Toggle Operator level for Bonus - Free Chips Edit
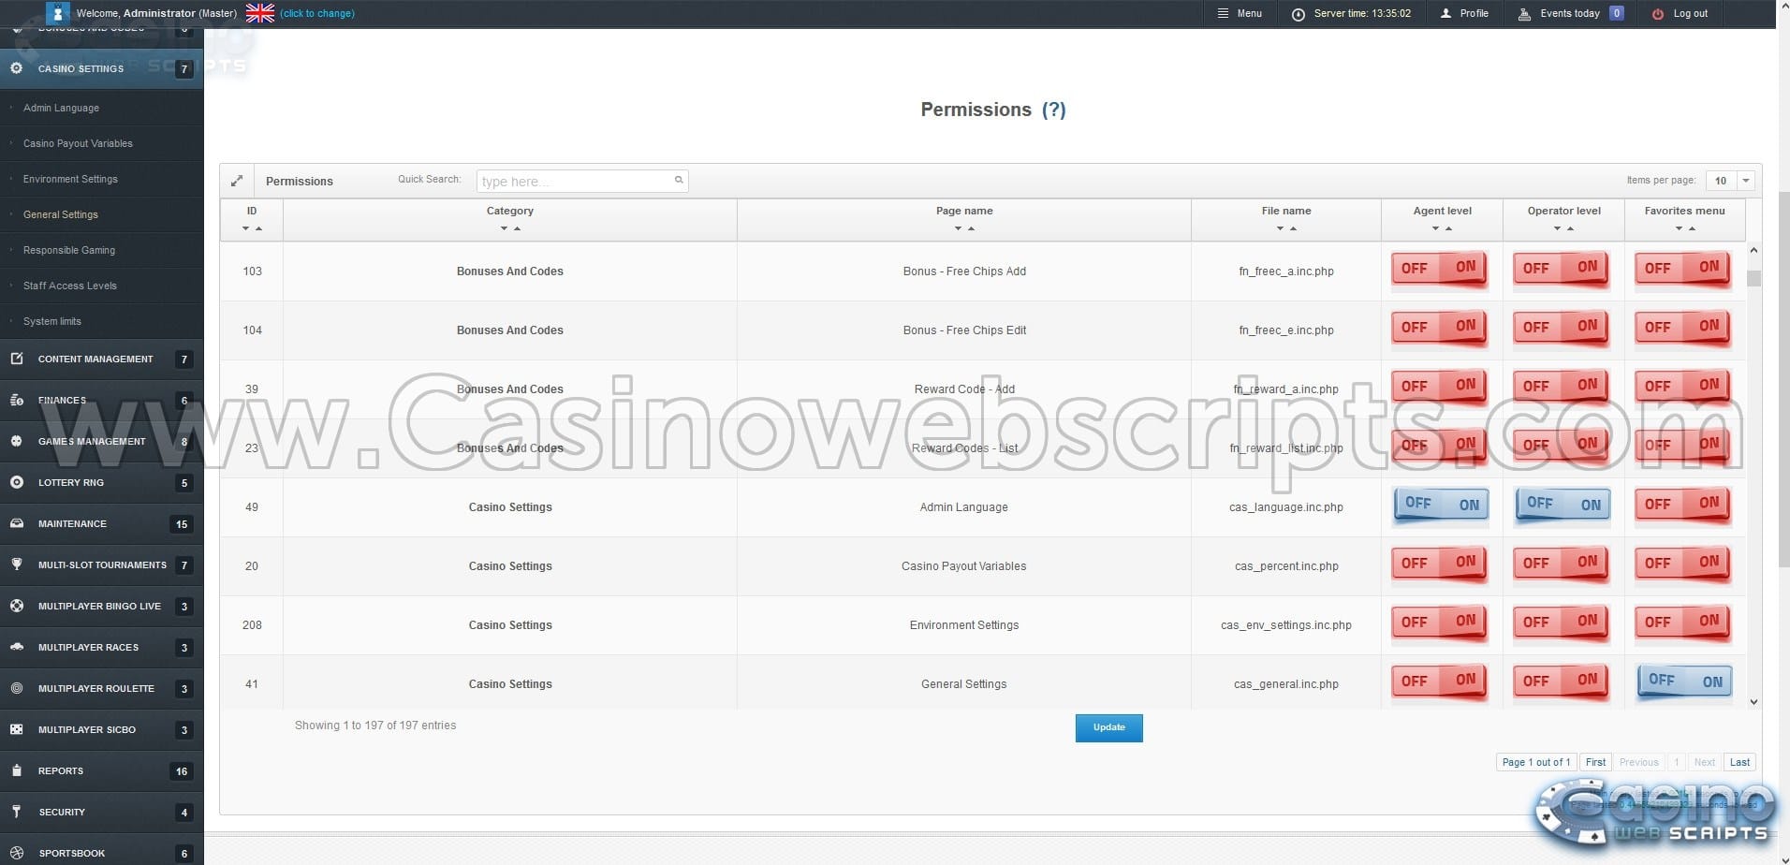1790x865 pixels. click(1562, 329)
